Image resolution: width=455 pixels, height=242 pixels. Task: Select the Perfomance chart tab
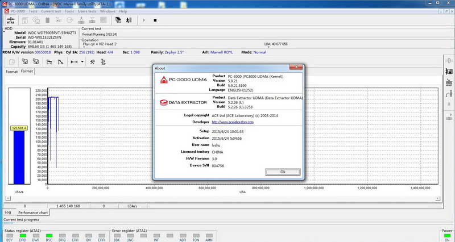[x=33, y=212]
